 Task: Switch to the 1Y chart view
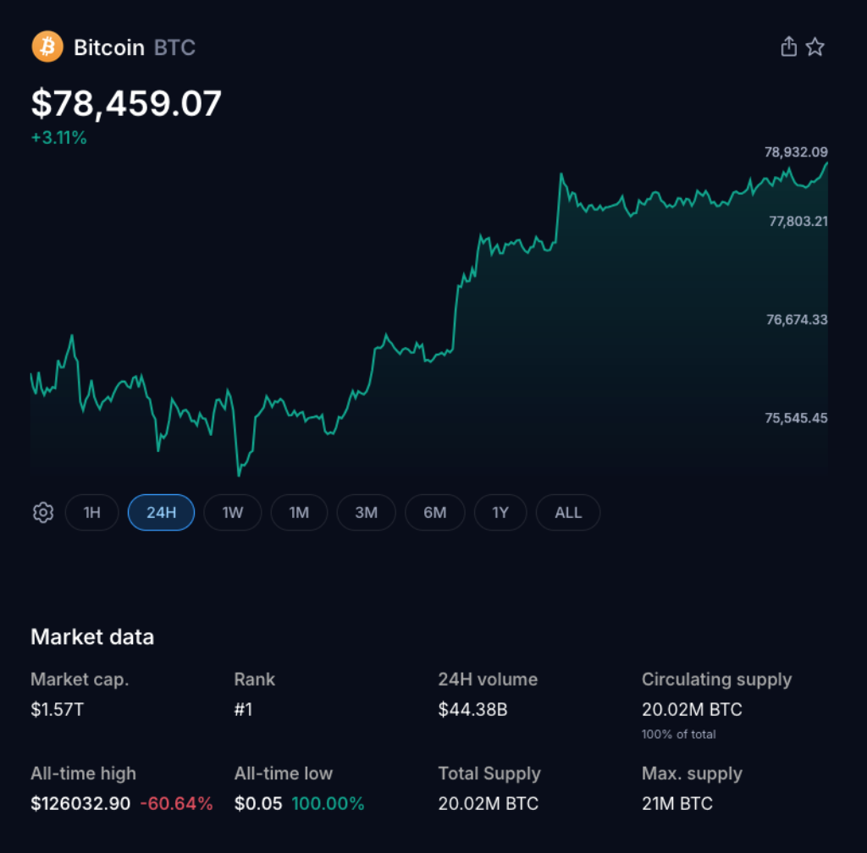coord(500,512)
